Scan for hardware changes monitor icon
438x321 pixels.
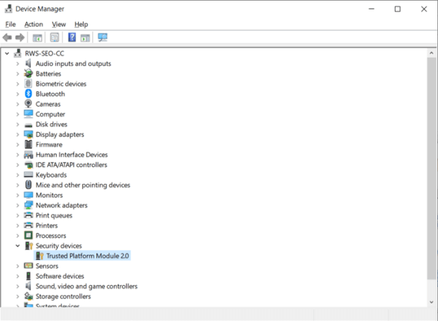point(102,37)
